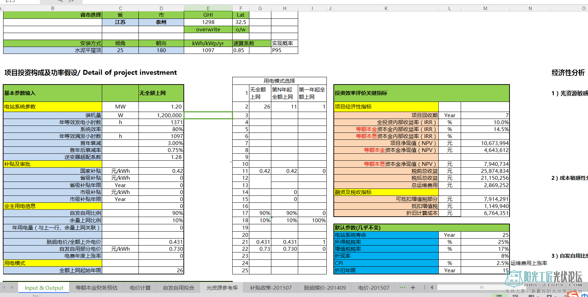
Task: Switch to the 等额本金财务预估 sheet tab
Action: (x=96, y=288)
